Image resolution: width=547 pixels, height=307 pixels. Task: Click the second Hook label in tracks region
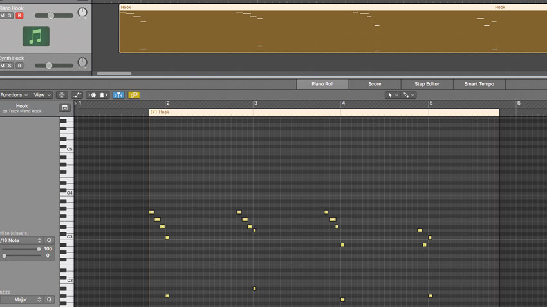click(500, 7)
